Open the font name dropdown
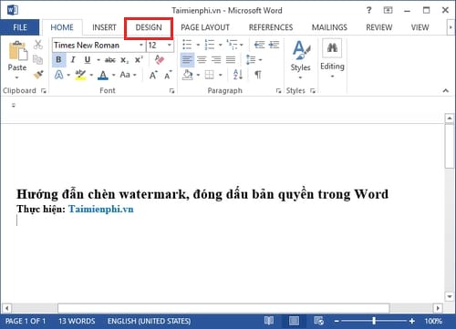 [141, 45]
